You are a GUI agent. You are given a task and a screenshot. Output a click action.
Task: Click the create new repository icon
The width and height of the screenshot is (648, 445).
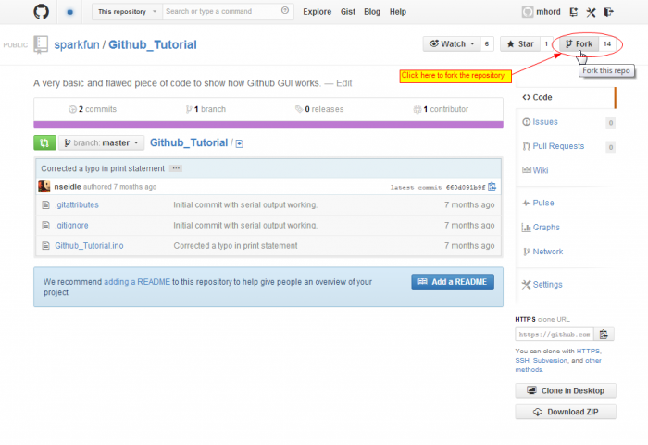click(573, 12)
